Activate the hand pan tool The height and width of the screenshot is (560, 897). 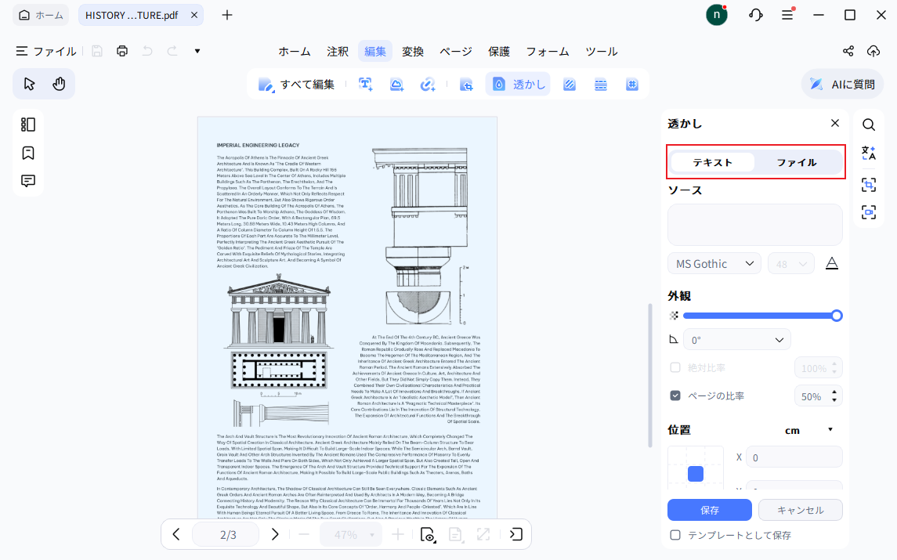click(x=59, y=84)
